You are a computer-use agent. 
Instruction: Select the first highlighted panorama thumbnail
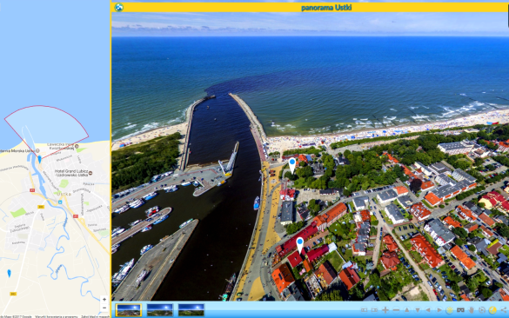tap(129, 309)
